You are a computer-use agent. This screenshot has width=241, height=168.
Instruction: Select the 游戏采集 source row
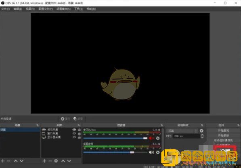61,130
